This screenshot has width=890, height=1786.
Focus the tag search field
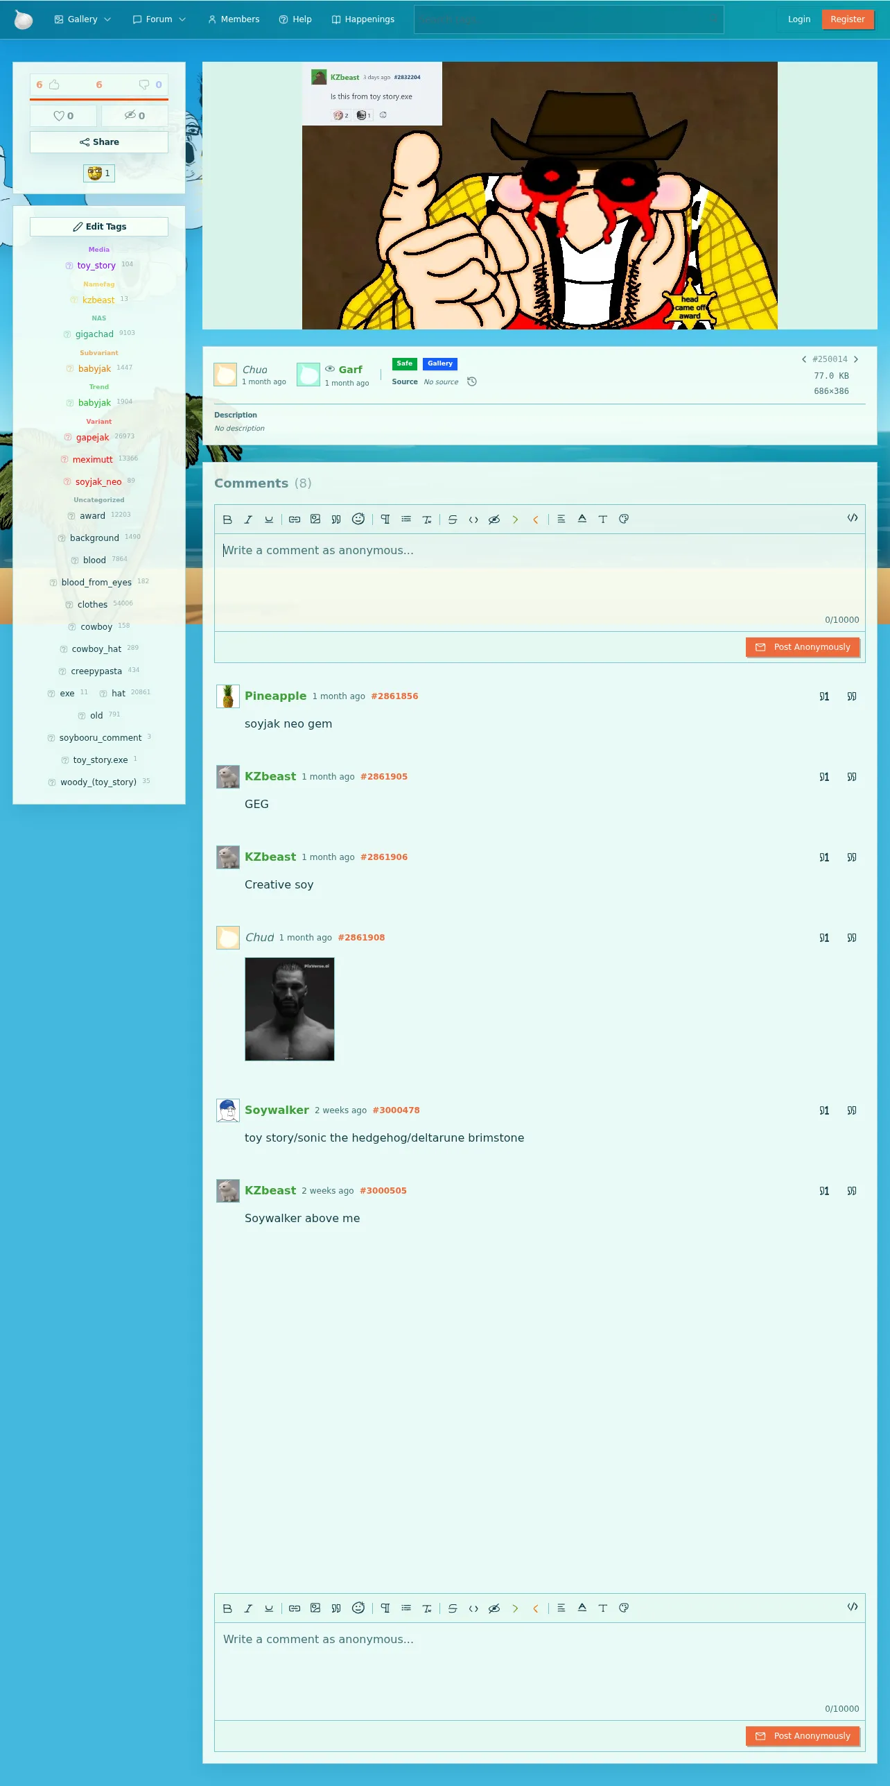(569, 19)
